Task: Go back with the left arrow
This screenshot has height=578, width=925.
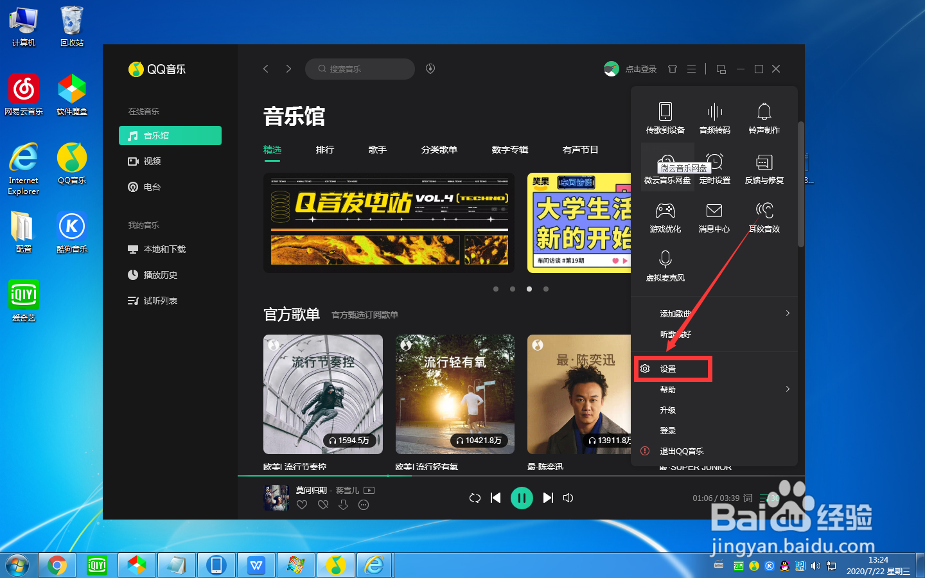Action: [266, 69]
